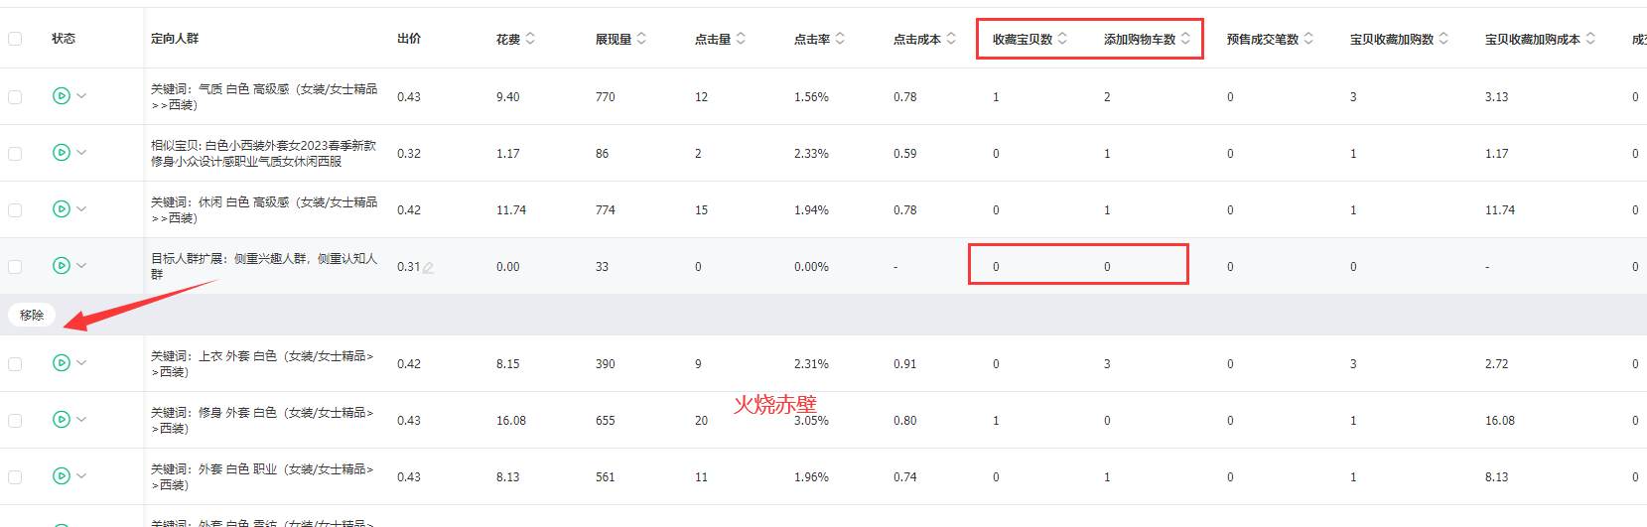Click click cost value 0.74
This screenshot has height=527, width=1647.
click(x=905, y=477)
